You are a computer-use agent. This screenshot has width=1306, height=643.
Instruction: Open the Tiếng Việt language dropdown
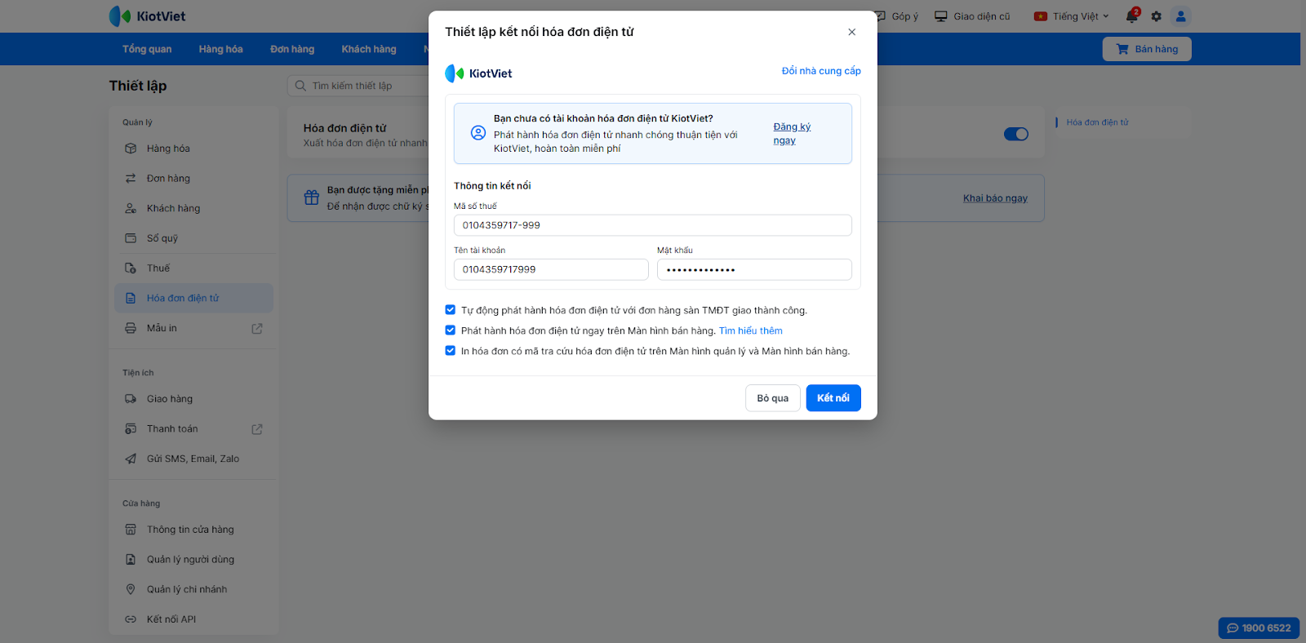tap(1072, 16)
